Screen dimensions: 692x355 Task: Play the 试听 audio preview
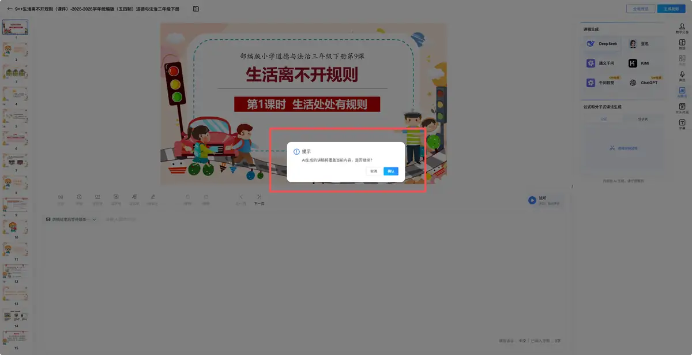(x=532, y=200)
